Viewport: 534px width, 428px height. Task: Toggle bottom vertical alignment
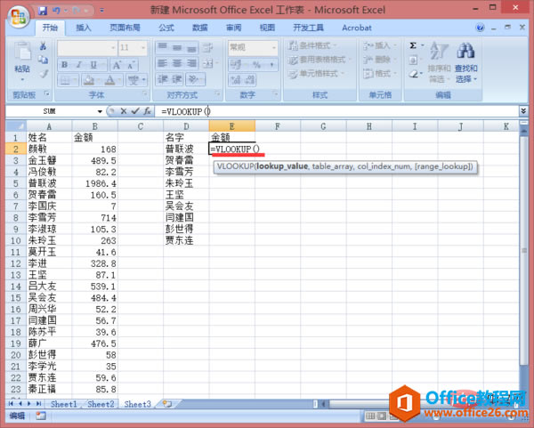coord(191,47)
